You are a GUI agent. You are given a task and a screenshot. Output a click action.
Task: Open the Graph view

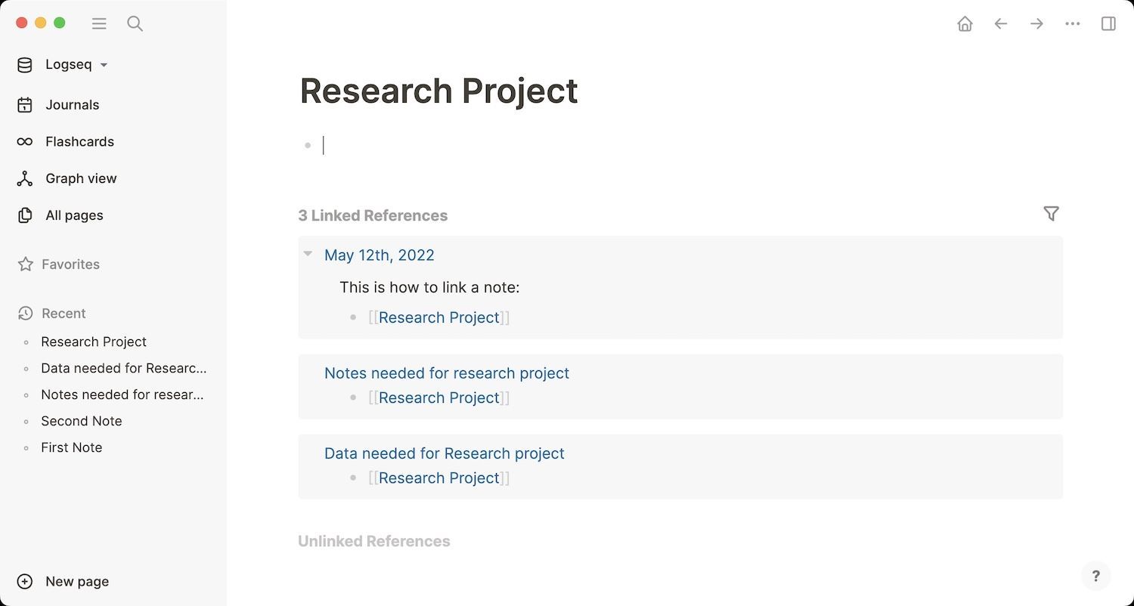pos(81,179)
